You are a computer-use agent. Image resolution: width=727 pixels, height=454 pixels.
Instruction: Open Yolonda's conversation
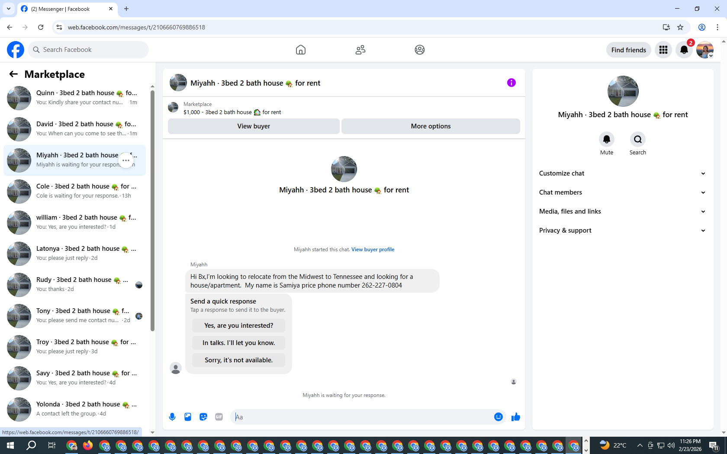coord(74,409)
